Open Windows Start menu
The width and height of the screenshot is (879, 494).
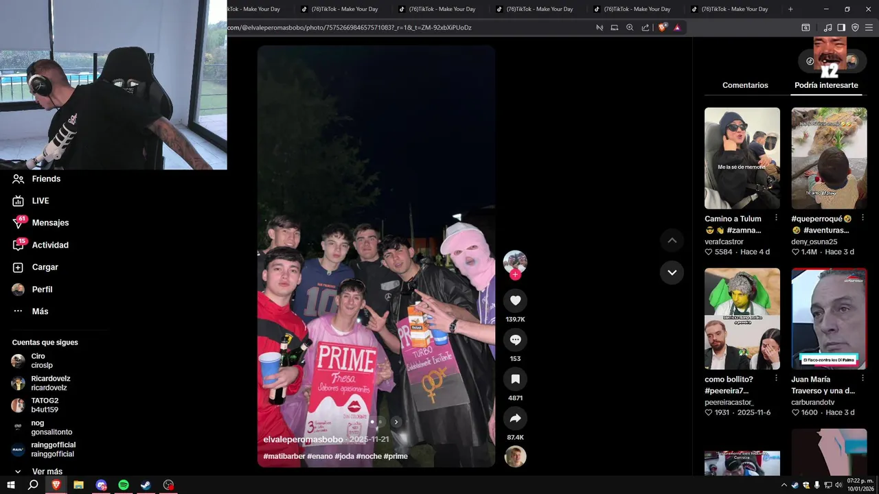click(x=11, y=485)
